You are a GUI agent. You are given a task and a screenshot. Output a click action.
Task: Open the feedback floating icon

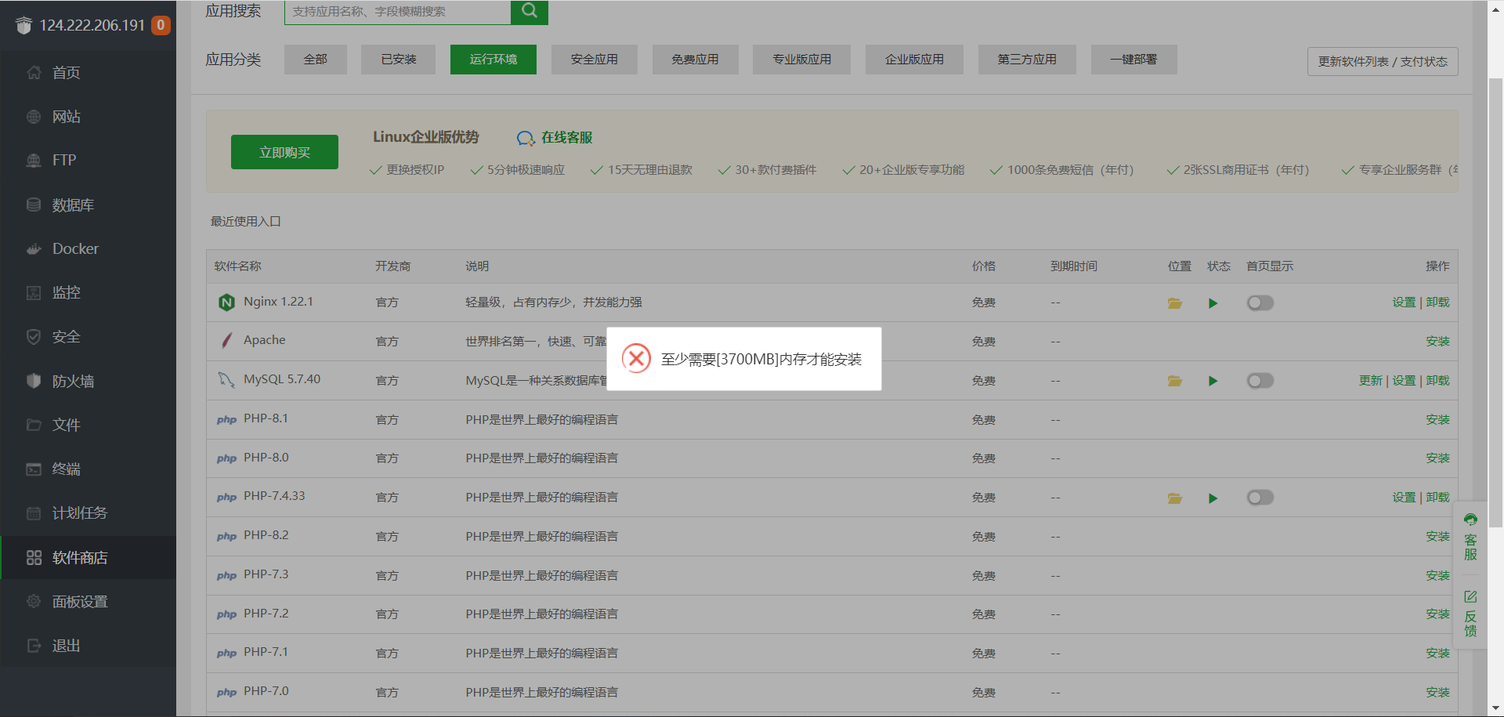(x=1470, y=614)
